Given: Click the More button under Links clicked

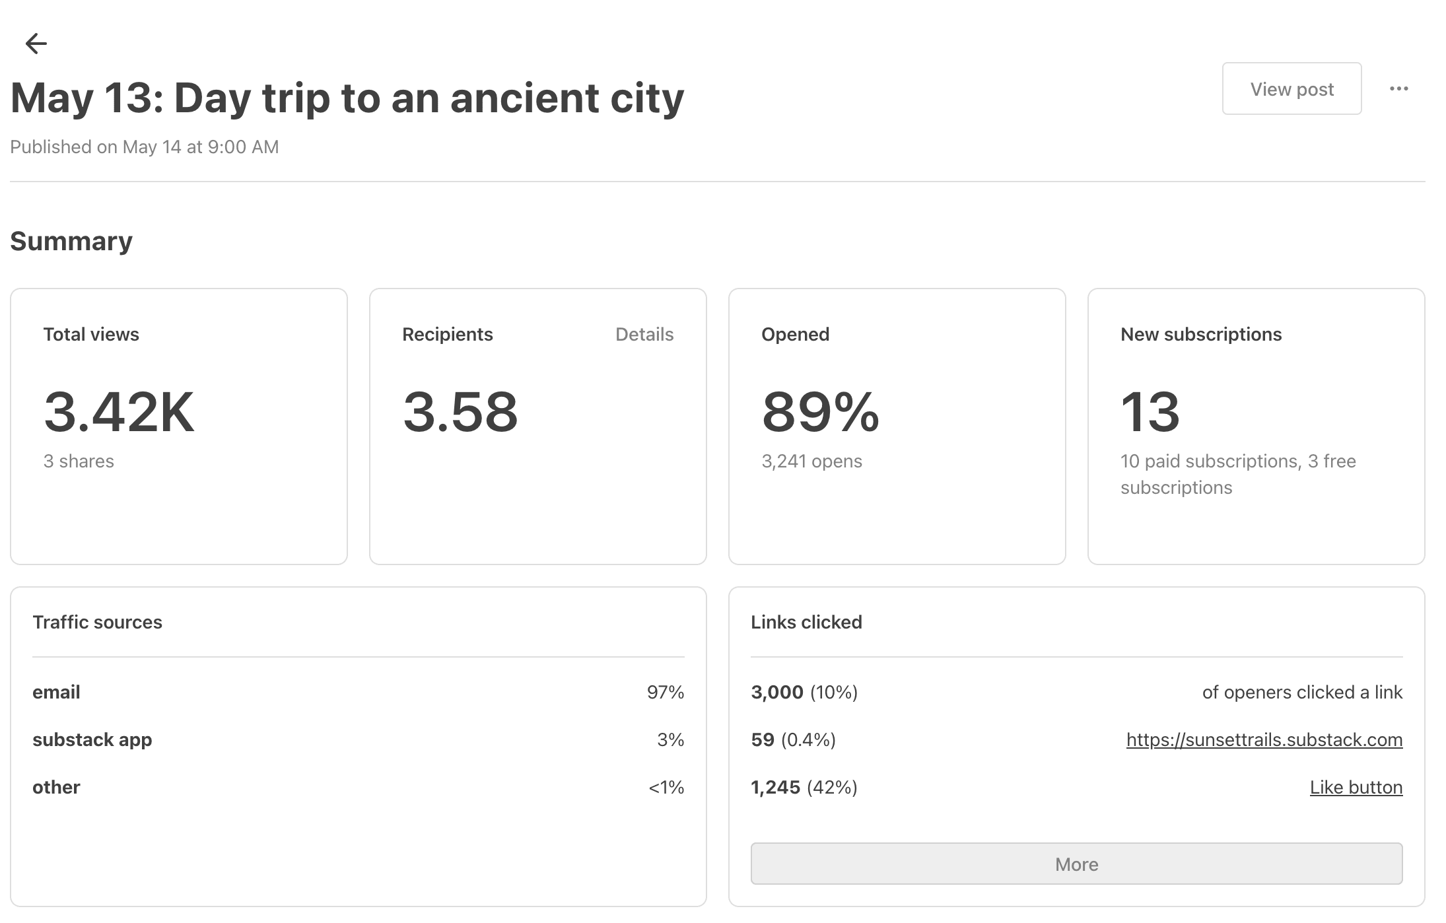Looking at the screenshot, I should [x=1076, y=864].
